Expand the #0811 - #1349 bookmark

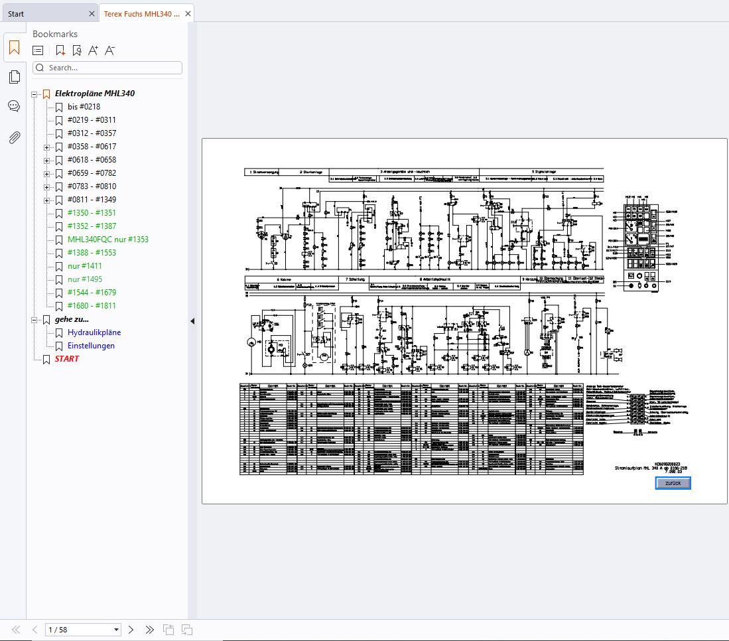pos(47,200)
